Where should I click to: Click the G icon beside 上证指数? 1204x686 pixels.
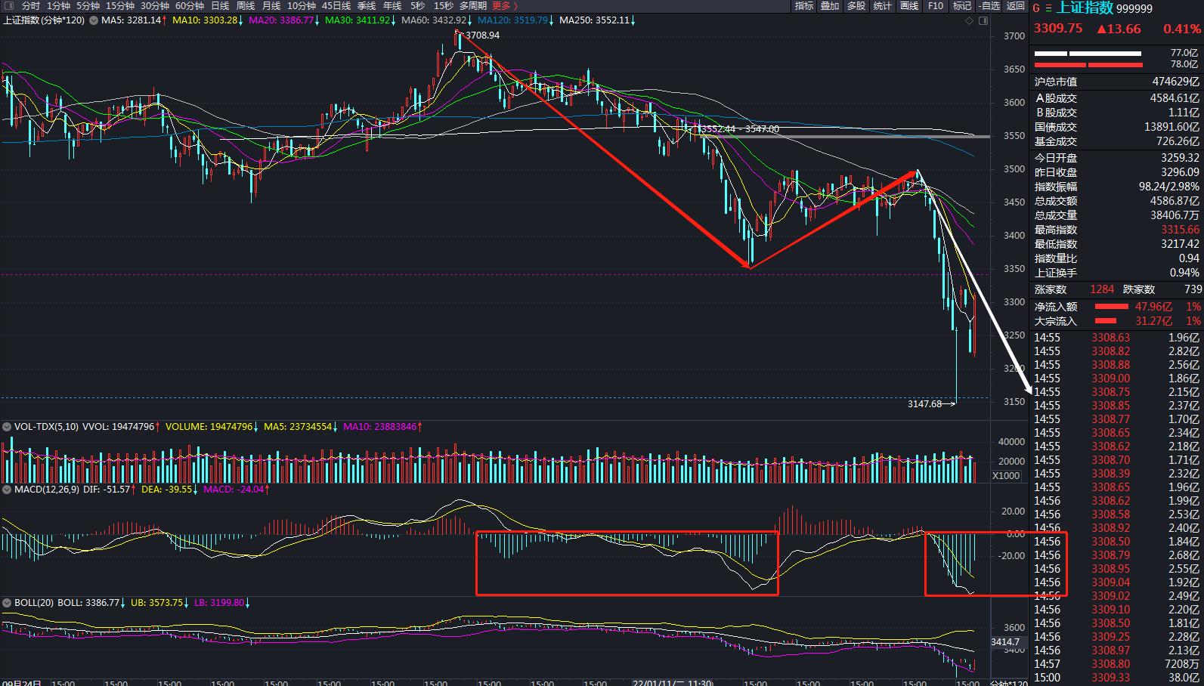click(1036, 8)
